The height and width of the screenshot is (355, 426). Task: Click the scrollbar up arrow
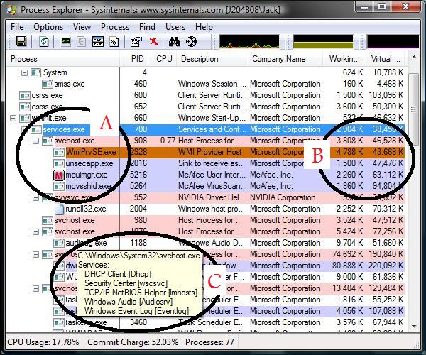pos(414,58)
